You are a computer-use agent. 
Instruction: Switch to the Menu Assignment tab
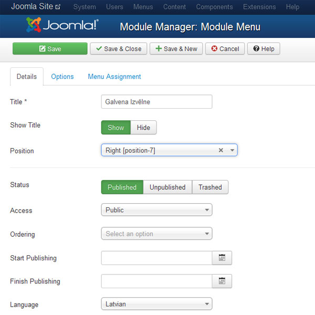click(114, 77)
